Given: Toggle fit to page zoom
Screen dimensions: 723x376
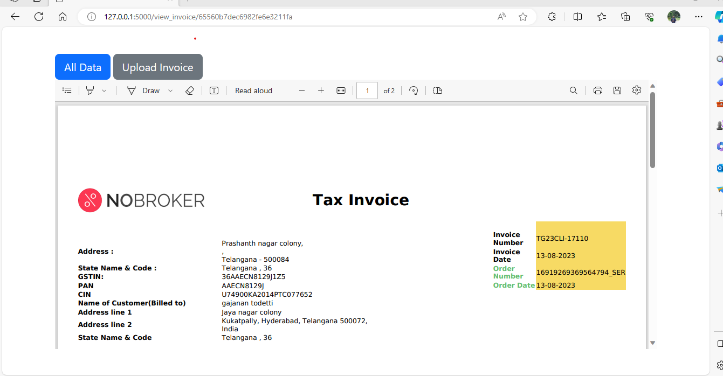Looking at the screenshot, I should [x=341, y=90].
